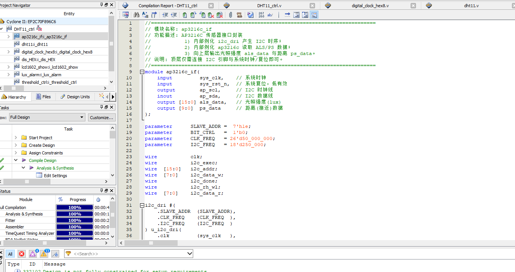Filter messages by warnings yellow triangle icon
This screenshot has width=515, height=272.
coord(44,254)
